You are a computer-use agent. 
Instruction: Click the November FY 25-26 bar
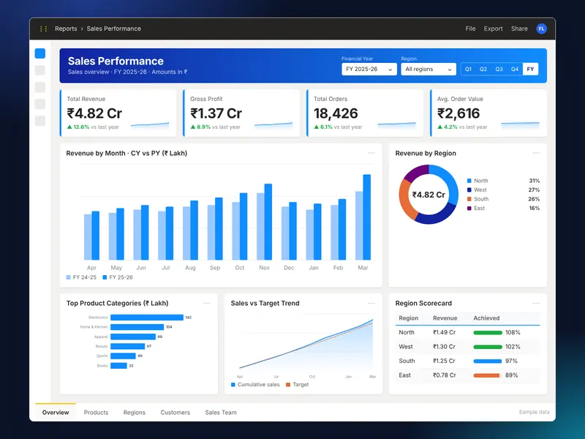pyautogui.click(x=268, y=222)
